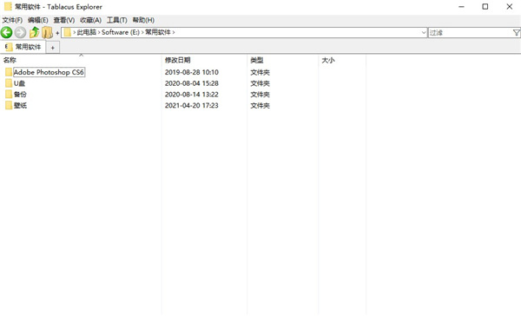The width and height of the screenshot is (521, 316).
Task: Navigate to Software (E:) in breadcrumb
Action: [121, 33]
